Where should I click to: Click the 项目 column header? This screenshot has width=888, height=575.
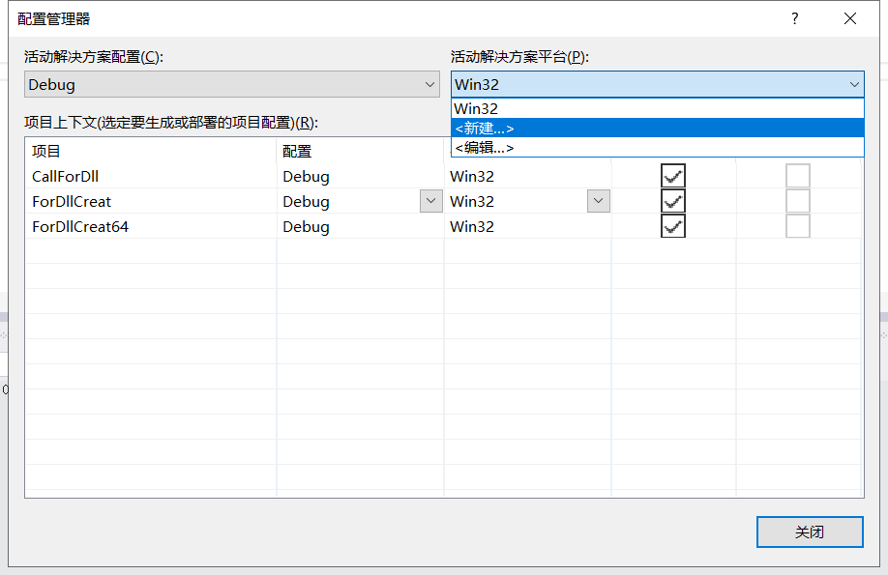tap(46, 152)
